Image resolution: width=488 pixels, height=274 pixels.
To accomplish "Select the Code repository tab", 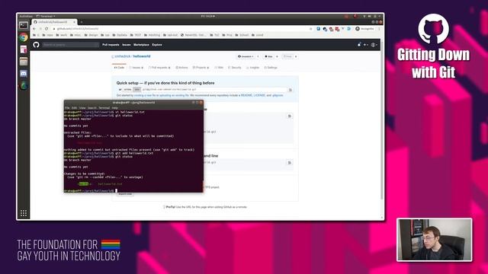I will tap(119, 68).
